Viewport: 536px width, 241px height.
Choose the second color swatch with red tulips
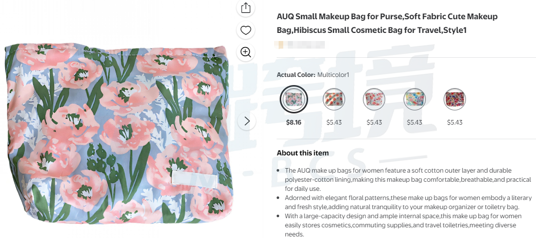[x=333, y=99]
